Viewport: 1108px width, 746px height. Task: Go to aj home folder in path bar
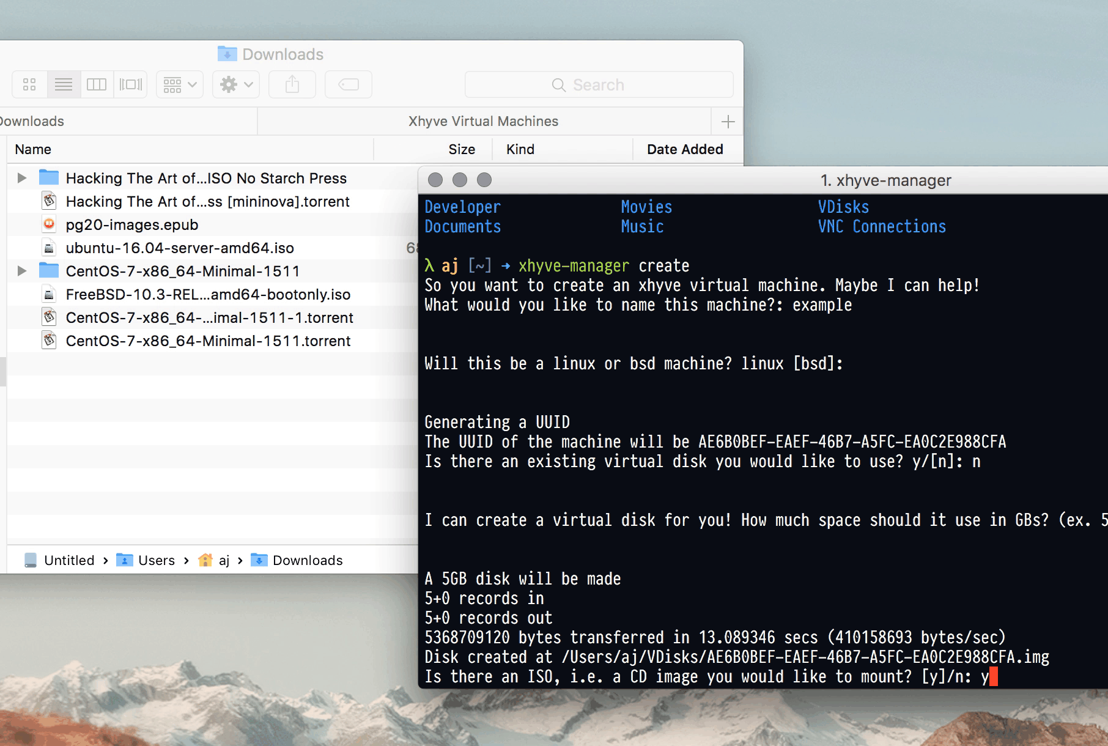[215, 560]
